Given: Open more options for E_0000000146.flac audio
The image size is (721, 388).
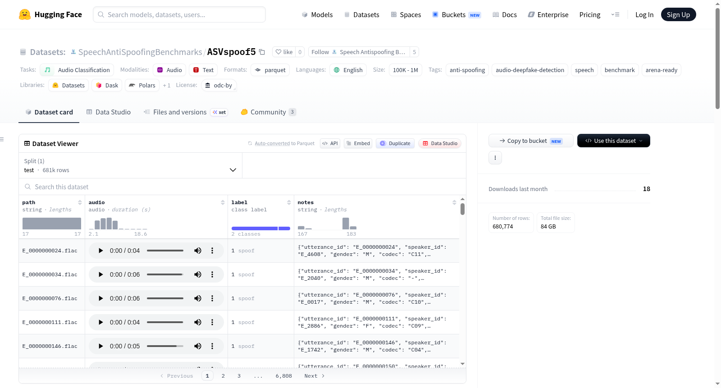Looking at the screenshot, I should [212, 346].
